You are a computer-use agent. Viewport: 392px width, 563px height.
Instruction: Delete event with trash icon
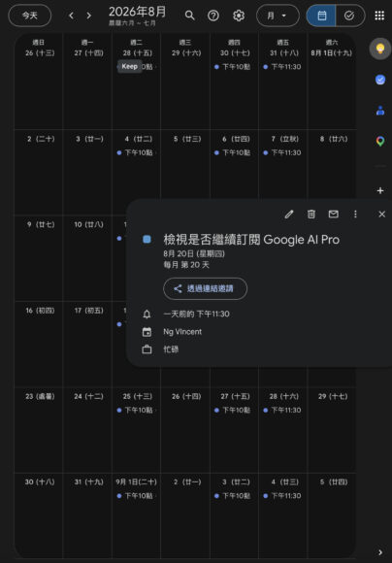pos(310,215)
